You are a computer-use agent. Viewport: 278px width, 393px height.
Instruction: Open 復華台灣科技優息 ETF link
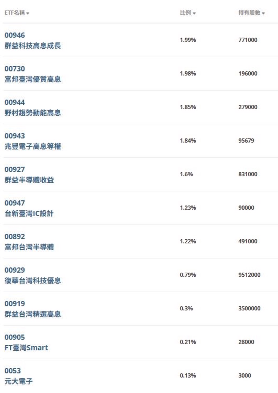tap(33, 281)
